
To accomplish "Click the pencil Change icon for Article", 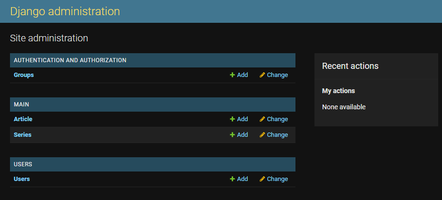I will pyautogui.click(x=262, y=119).
